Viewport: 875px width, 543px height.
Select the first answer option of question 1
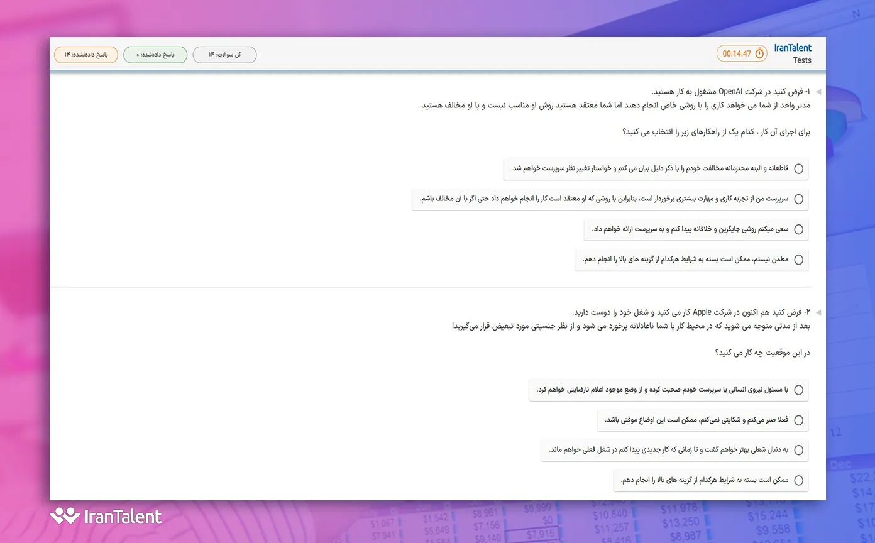point(798,168)
